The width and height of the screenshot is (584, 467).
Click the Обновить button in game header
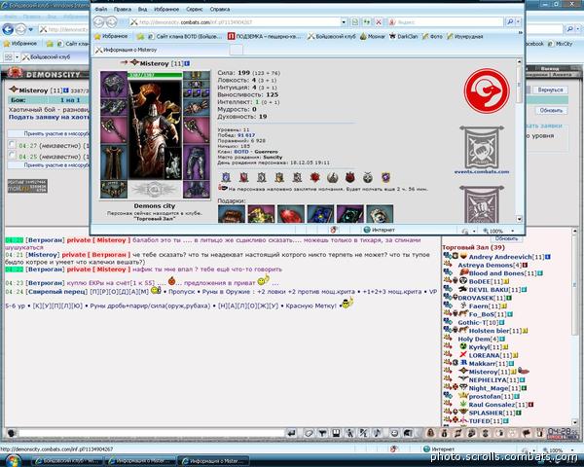point(551,110)
